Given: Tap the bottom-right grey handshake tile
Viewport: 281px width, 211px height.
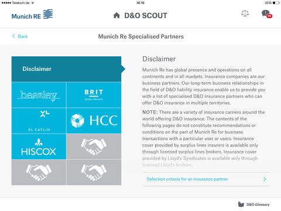Looking at the screenshot, I should [94, 172].
